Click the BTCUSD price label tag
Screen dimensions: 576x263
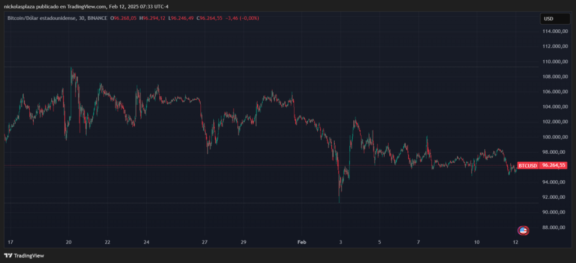(x=527, y=166)
